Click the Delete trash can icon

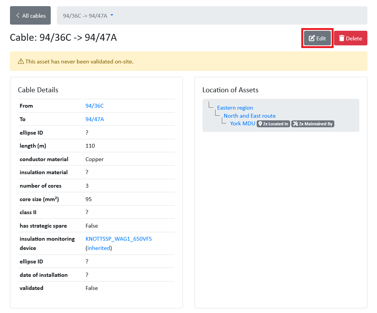point(341,38)
